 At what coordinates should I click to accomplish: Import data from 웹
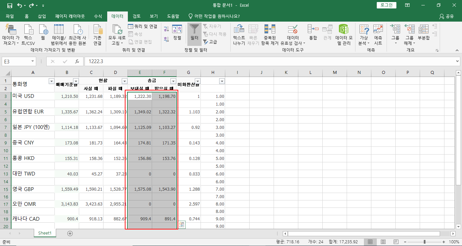(x=43, y=32)
